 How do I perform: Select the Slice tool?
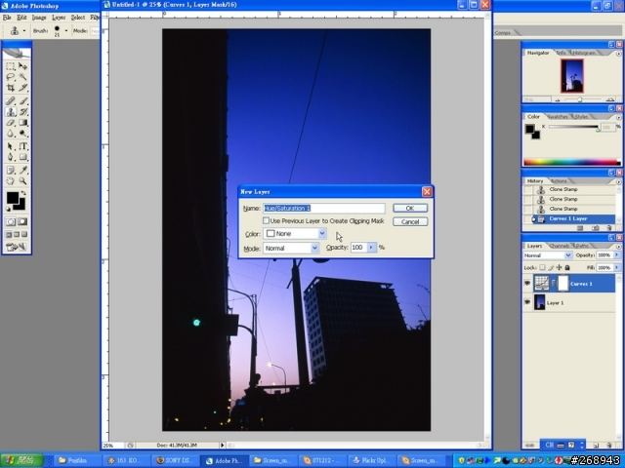pos(22,88)
